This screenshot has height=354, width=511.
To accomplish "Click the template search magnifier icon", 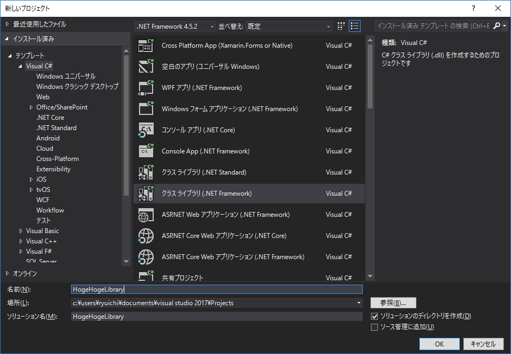I will point(497,25).
